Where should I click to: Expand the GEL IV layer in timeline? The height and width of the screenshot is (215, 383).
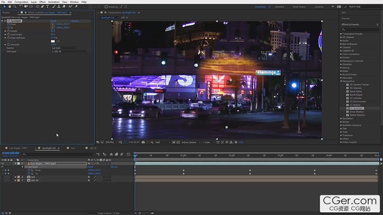pyautogui.click(x=15, y=180)
